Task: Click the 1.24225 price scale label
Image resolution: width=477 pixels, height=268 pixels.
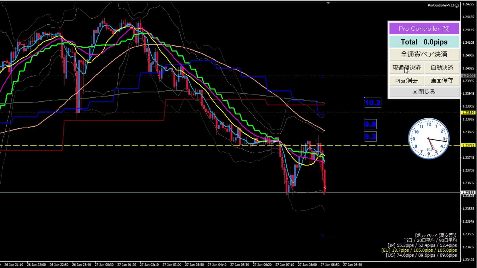Action: point(468,4)
